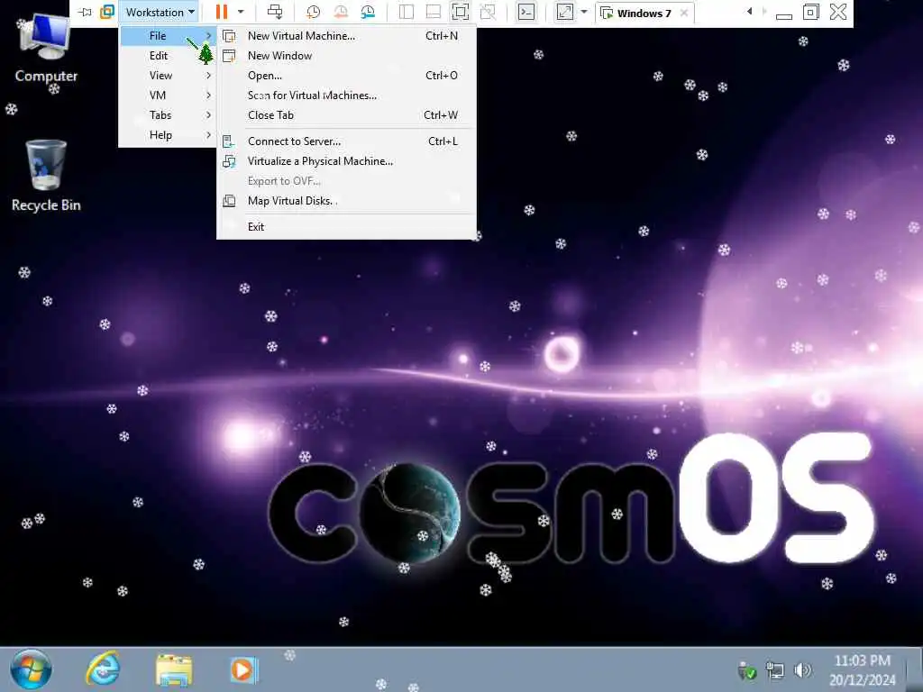Click the pin toolbar icon
The height and width of the screenshot is (692, 923).
(x=85, y=12)
